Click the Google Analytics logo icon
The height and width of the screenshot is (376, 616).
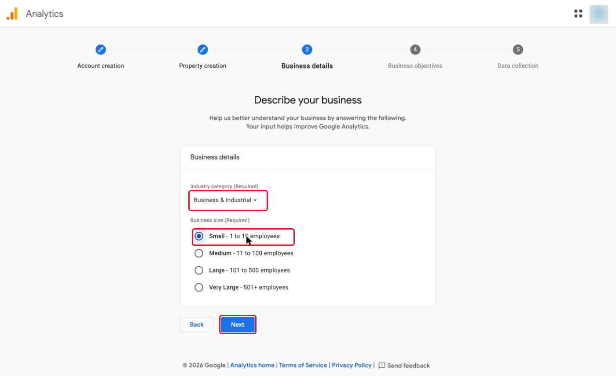click(12, 14)
